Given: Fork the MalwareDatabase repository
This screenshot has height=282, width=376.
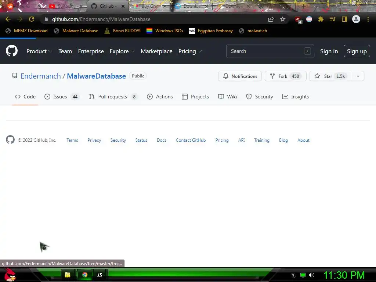Looking at the screenshot, I should tap(285, 76).
